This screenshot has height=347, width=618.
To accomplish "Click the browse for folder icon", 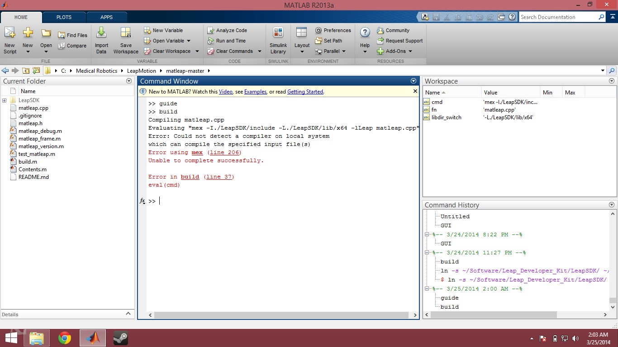I will tap(36, 70).
